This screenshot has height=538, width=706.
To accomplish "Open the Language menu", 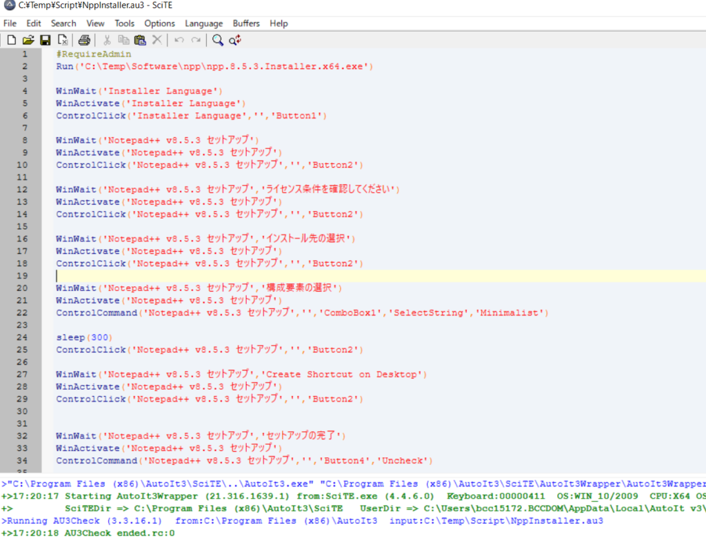I will tap(204, 23).
